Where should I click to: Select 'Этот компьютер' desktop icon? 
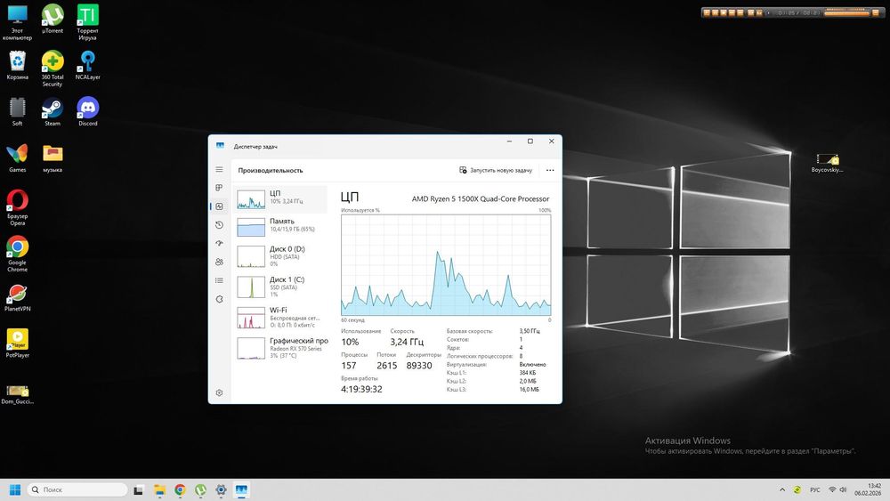coord(17,23)
